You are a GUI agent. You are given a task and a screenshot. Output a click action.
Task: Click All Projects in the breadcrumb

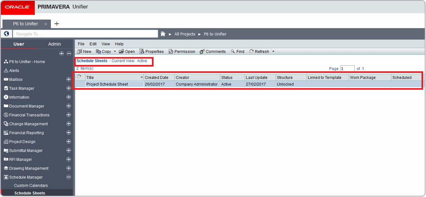185,34
